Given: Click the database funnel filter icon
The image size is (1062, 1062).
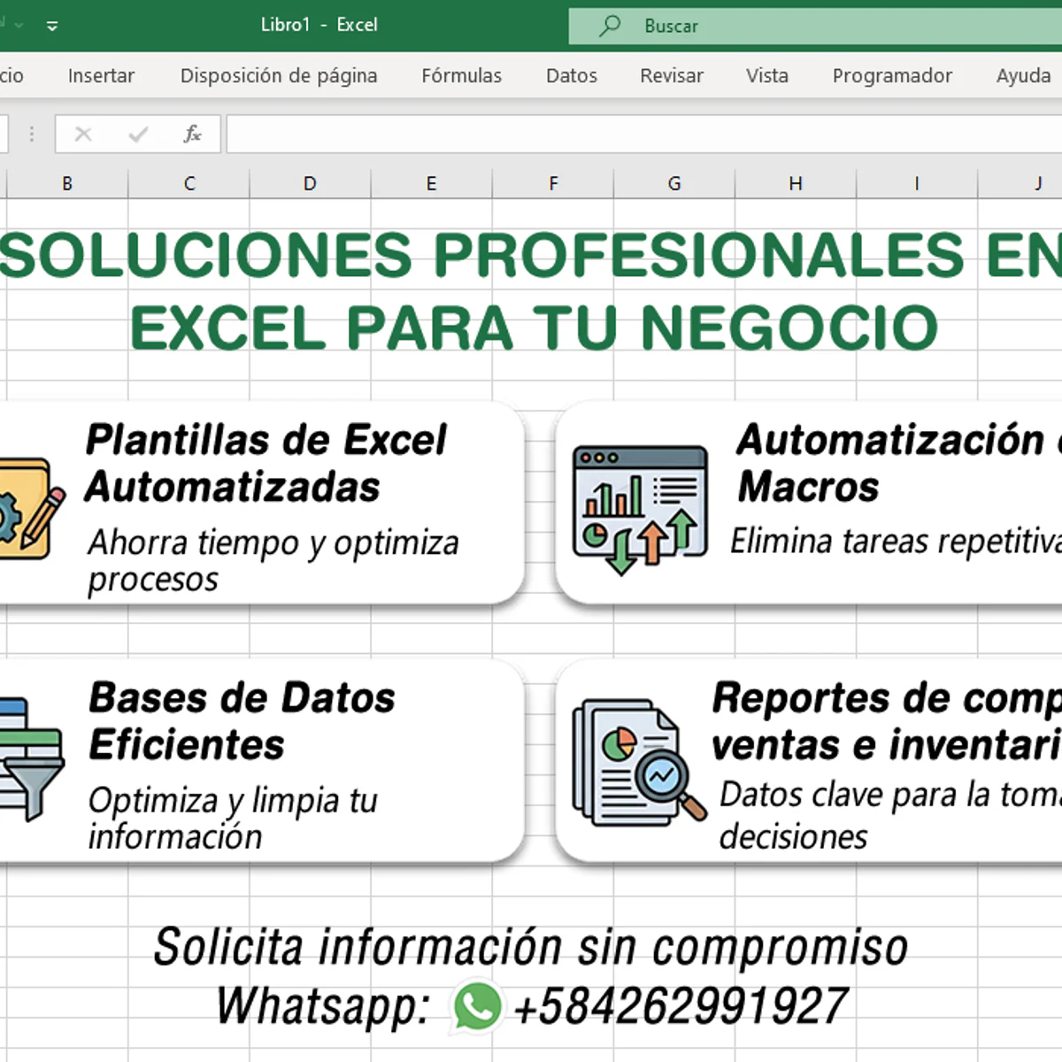Looking at the screenshot, I should 31,759.
